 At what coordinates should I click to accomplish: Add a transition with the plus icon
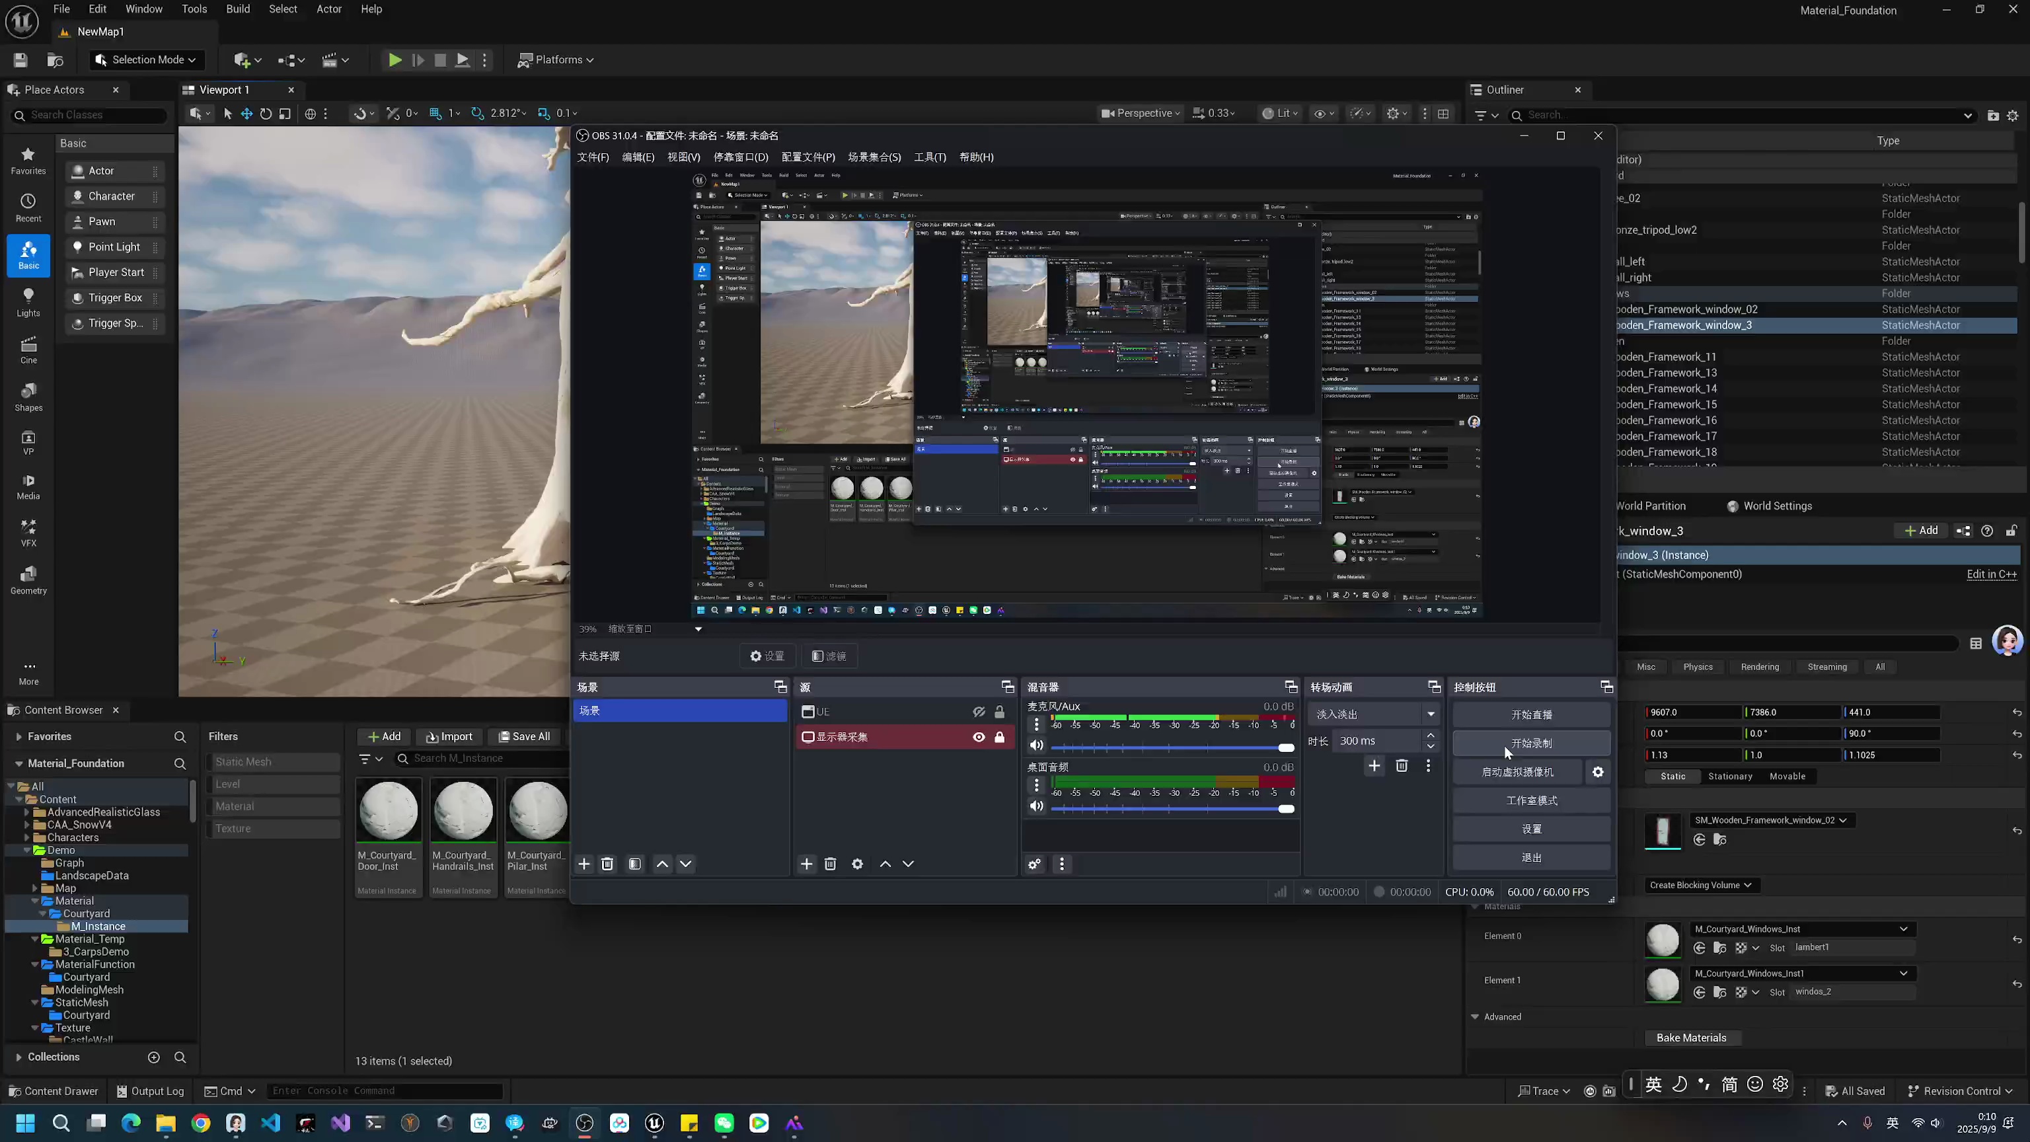pyautogui.click(x=1374, y=766)
